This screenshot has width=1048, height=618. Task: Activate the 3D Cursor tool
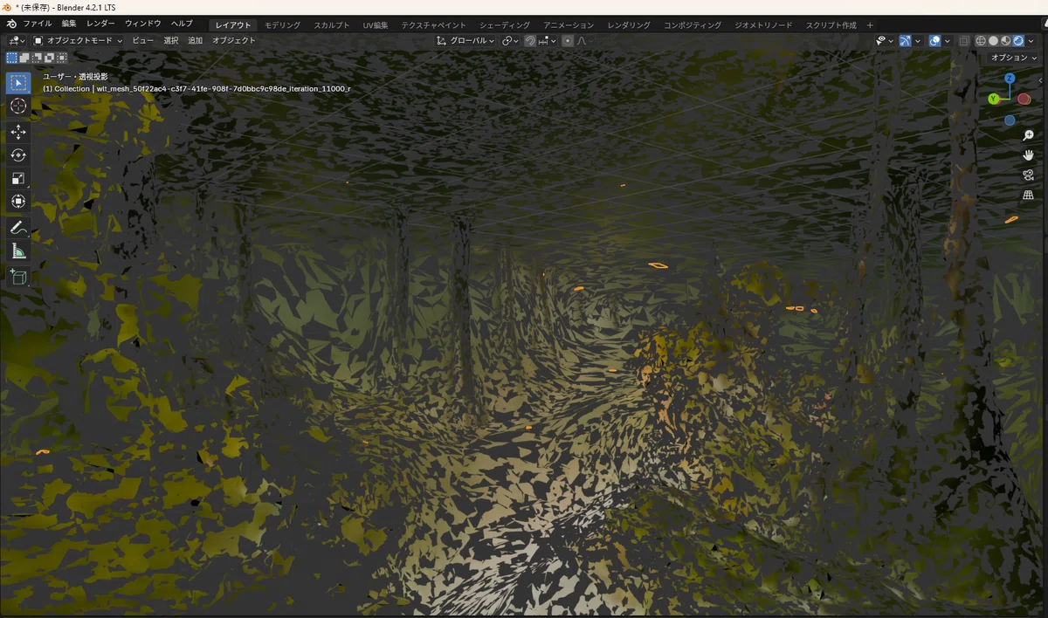[18, 106]
